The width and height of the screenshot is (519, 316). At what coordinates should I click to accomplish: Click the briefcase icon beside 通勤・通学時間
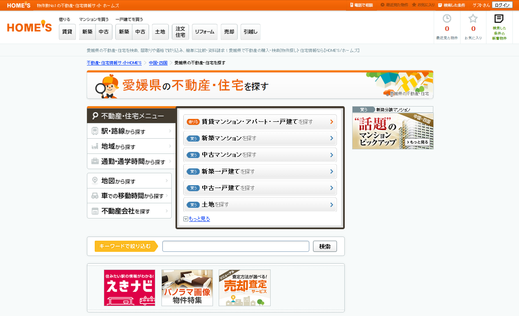point(95,161)
